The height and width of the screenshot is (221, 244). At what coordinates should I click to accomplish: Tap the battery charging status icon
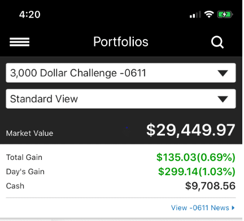coord(225,15)
